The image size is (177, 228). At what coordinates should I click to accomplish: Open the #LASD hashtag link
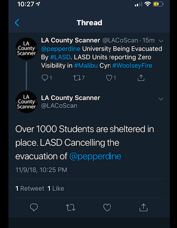pos(60,57)
